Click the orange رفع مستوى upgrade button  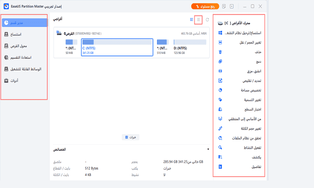(x=205, y=6)
